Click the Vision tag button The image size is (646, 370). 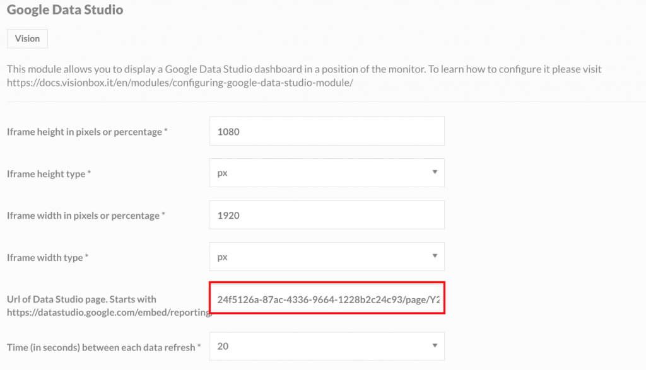point(27,38)
